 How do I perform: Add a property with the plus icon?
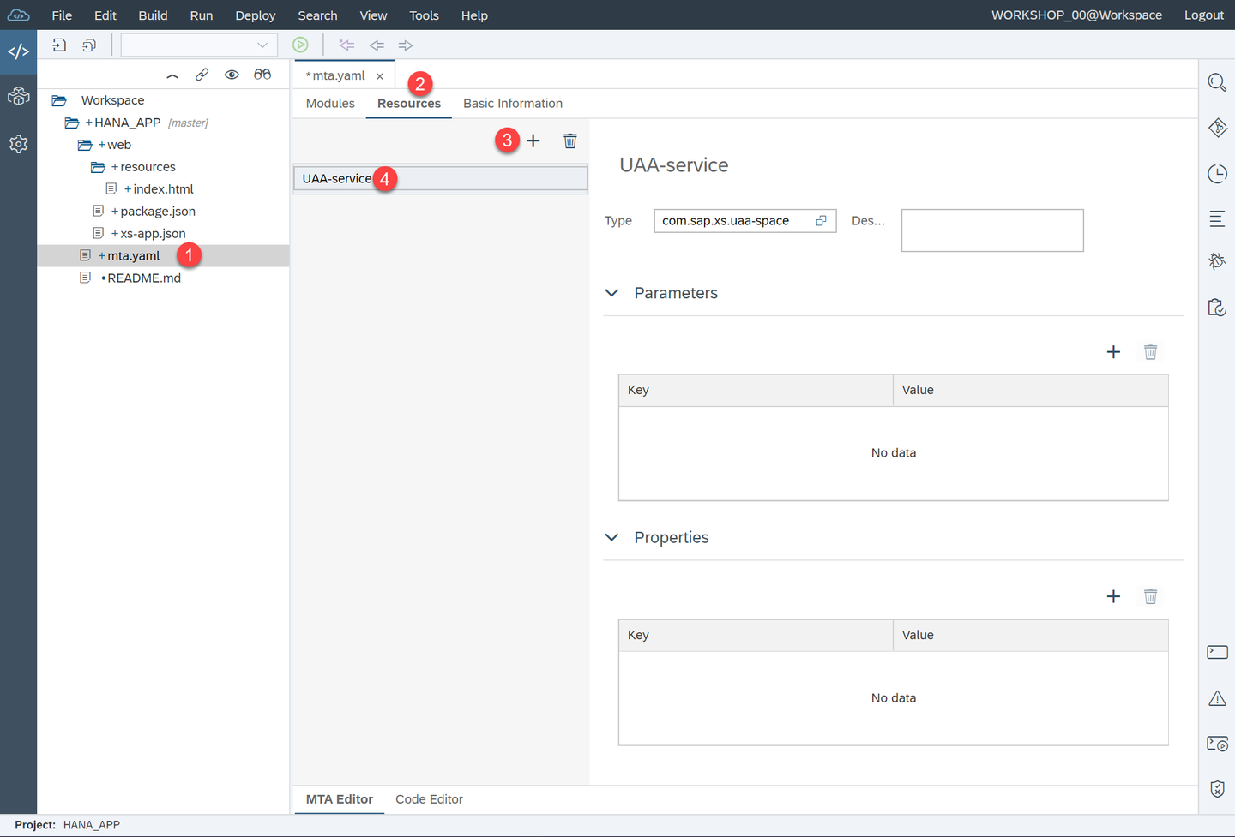[x=1113, y=596]
